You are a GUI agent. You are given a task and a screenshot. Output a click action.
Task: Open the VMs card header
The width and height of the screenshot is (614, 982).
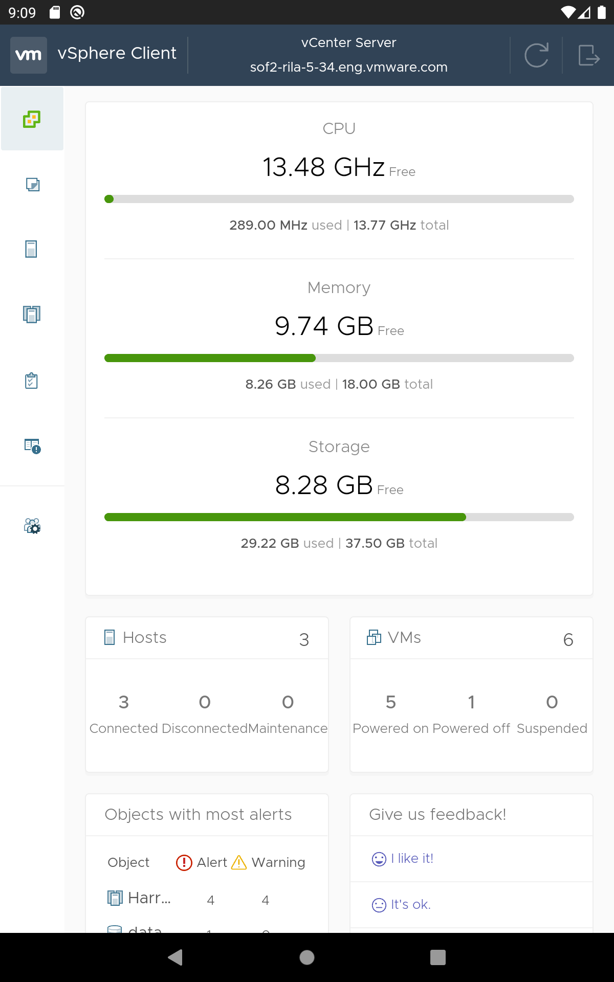[x=471, y=638]
